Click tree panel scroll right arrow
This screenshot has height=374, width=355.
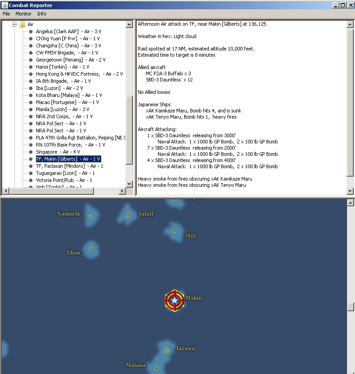click(122, 191)
